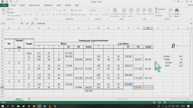This screenshot has width=193, height=108.
Task: Activate the Format Painter brush
Action: pyautogui.click(x=8, y=16)
